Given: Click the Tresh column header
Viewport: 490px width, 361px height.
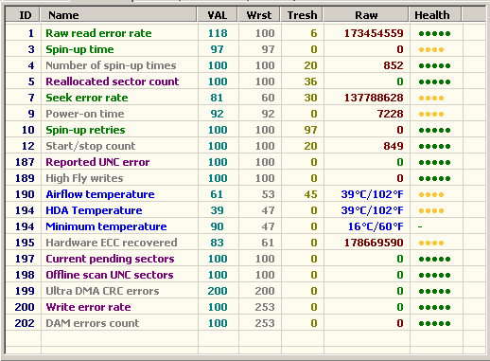Looking at the screenshot, I should [302, 15].
